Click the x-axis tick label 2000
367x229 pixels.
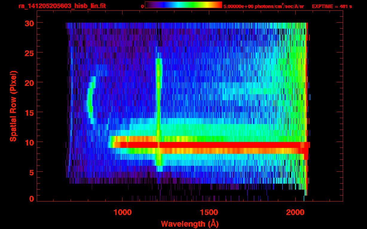click(x=295, y=212)
